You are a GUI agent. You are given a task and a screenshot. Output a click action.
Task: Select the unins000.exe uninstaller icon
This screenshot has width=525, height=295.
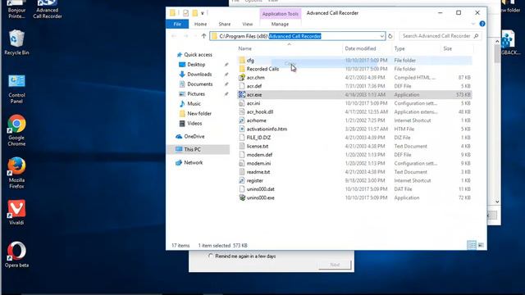point(242,197)
